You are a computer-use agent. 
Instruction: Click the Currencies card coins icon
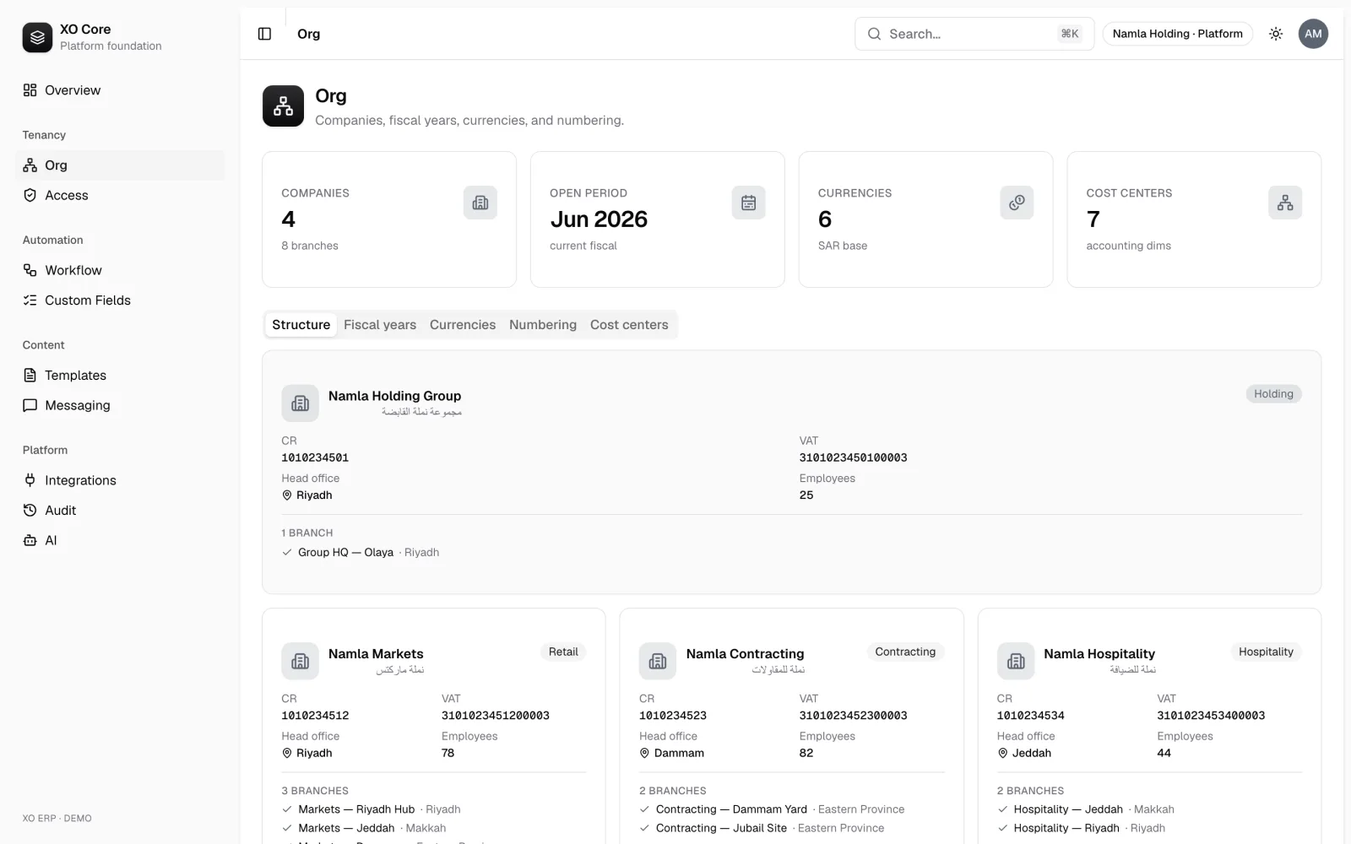1017,203
